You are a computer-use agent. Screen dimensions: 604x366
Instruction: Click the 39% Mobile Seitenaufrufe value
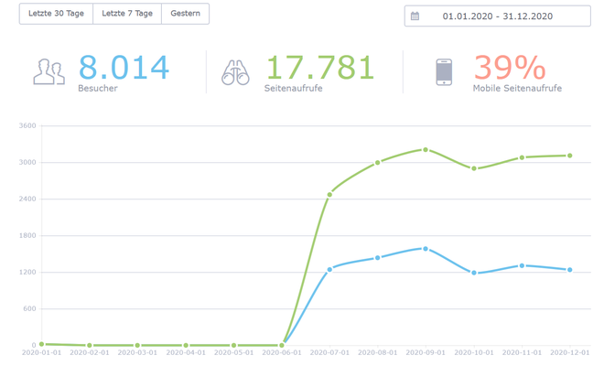[x=510, y=68]
